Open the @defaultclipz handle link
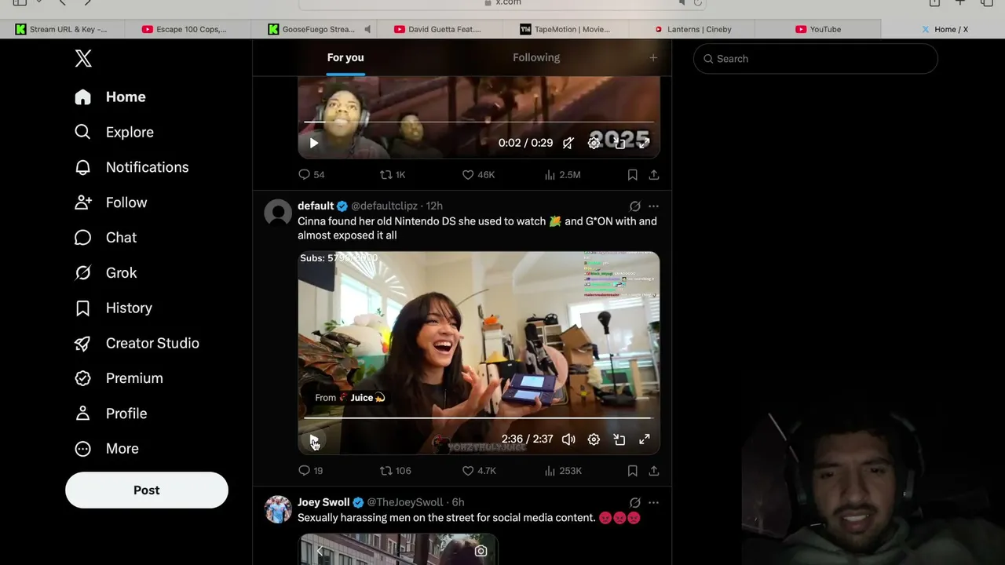The height and width of the screenshot is (565, 1005). pyautogui.click(x=384, y=206)
